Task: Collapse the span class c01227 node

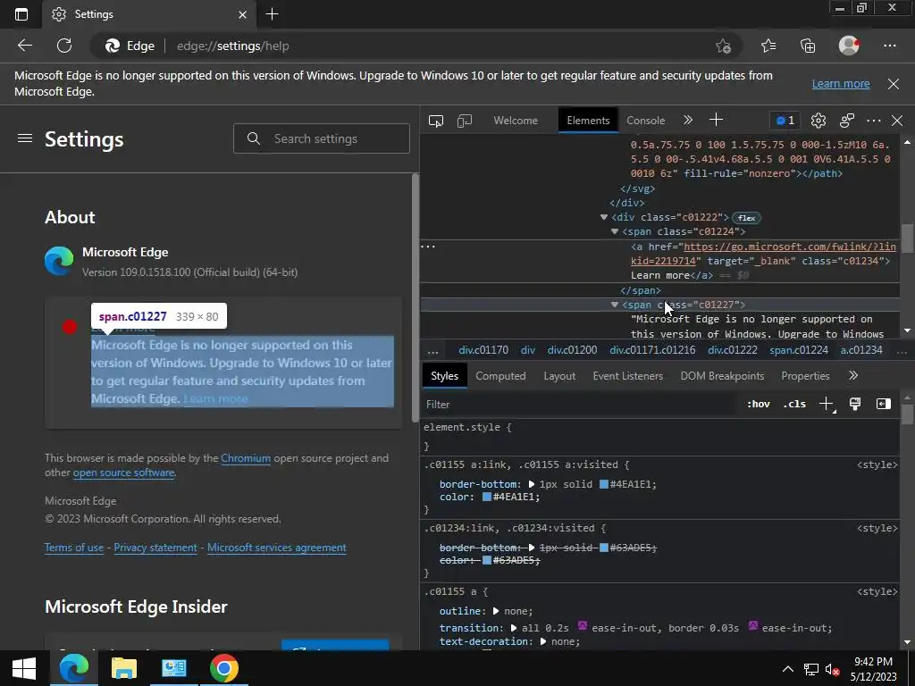Action: [x=615, y=305]
